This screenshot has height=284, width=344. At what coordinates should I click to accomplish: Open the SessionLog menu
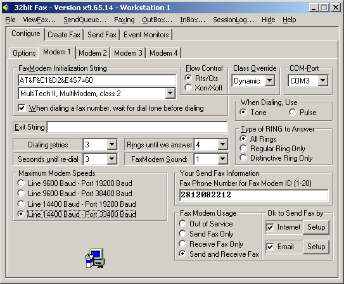tap(233, 20)
